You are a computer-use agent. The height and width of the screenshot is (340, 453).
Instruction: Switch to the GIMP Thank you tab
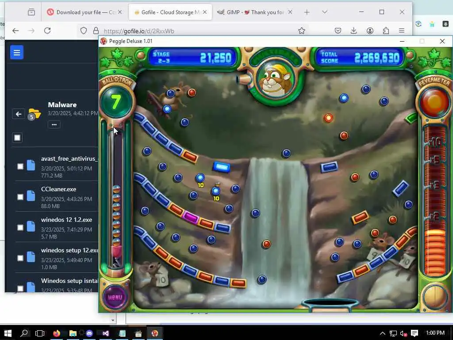coord(250,12)
